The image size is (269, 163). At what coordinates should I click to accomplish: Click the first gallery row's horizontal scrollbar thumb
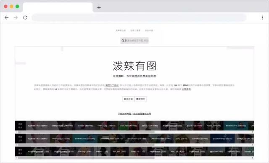coord(86,132)
